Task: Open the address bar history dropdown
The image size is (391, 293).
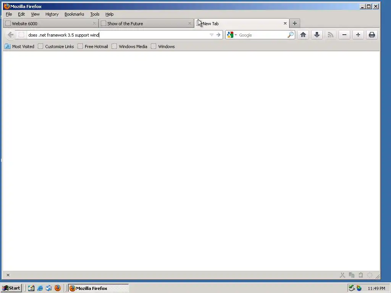Action: pos(212,35)
